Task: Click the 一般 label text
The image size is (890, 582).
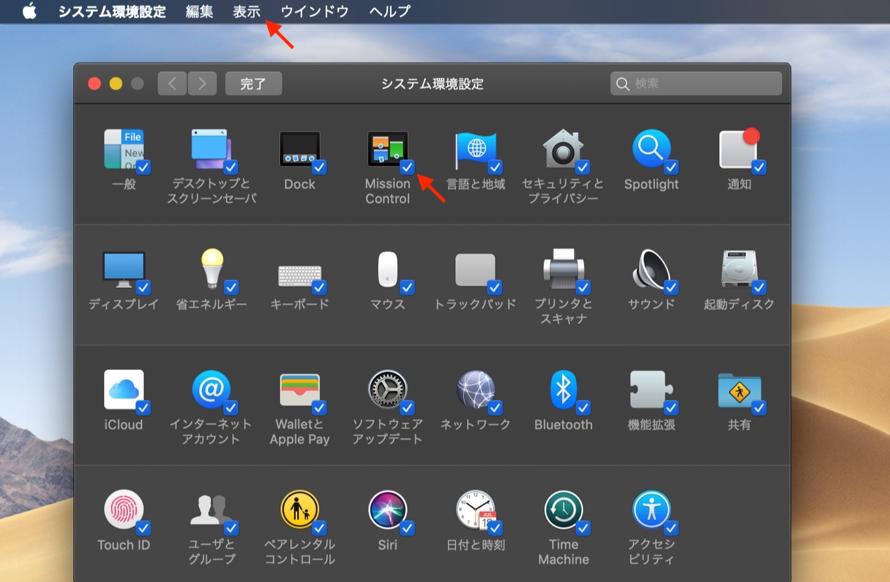Action: click(x=124, y=184)
